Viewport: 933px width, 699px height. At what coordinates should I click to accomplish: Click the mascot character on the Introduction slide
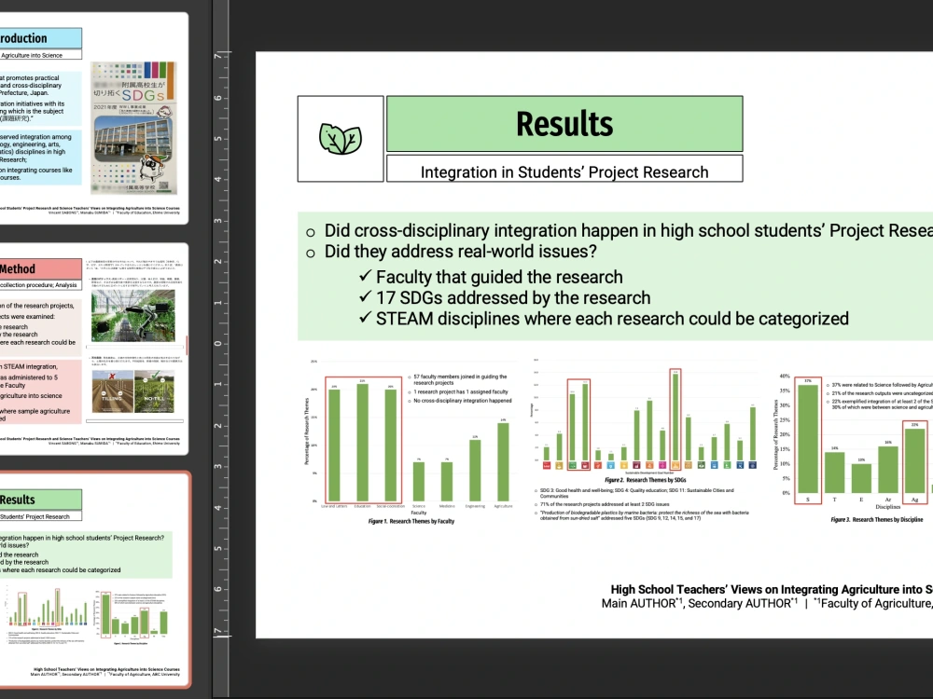(151, 170)
